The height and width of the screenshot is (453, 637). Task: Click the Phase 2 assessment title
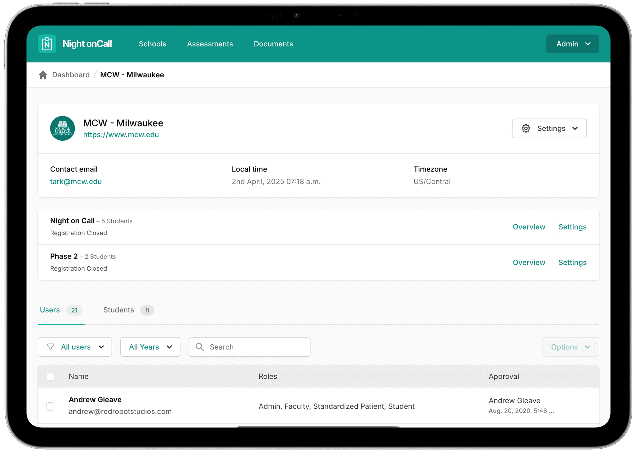pos(64,256)
